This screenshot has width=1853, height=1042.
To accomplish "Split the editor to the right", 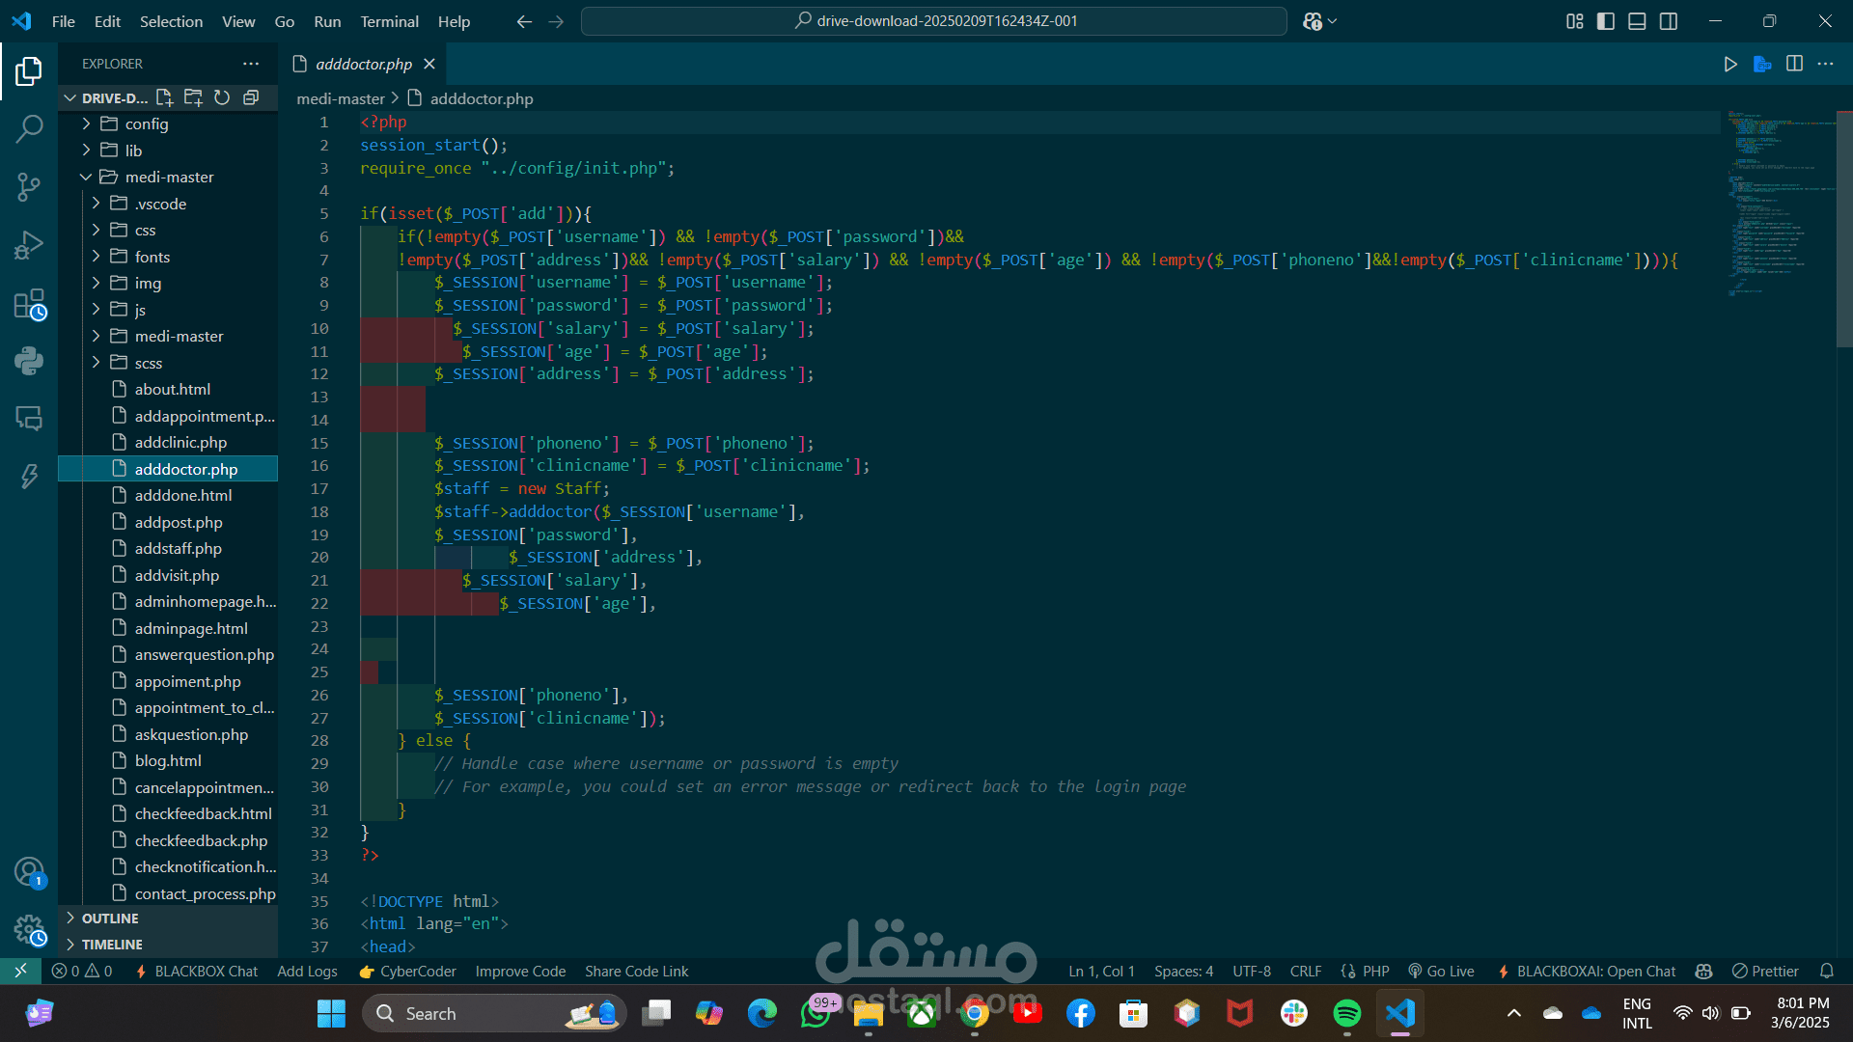I will click(1794, 64).
